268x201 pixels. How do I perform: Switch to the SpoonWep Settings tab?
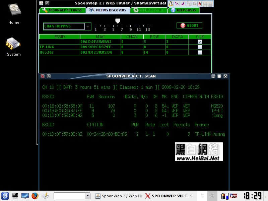click(62, 10)
